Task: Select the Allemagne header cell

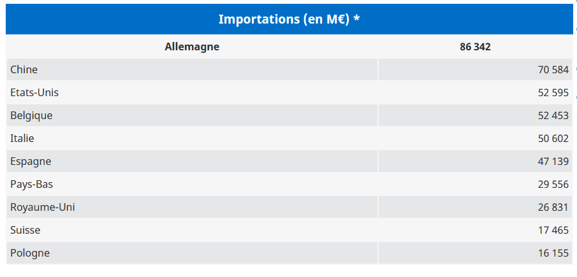Action: click(192, 46)
